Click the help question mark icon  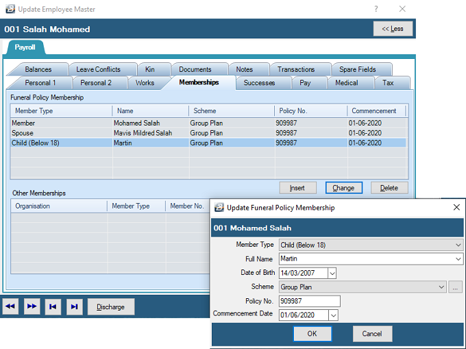[x=376, y=9]
